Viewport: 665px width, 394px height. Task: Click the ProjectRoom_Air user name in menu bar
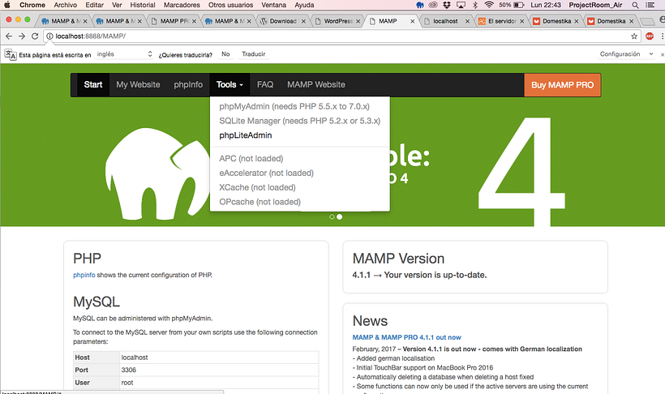click(x=595, y=5)
